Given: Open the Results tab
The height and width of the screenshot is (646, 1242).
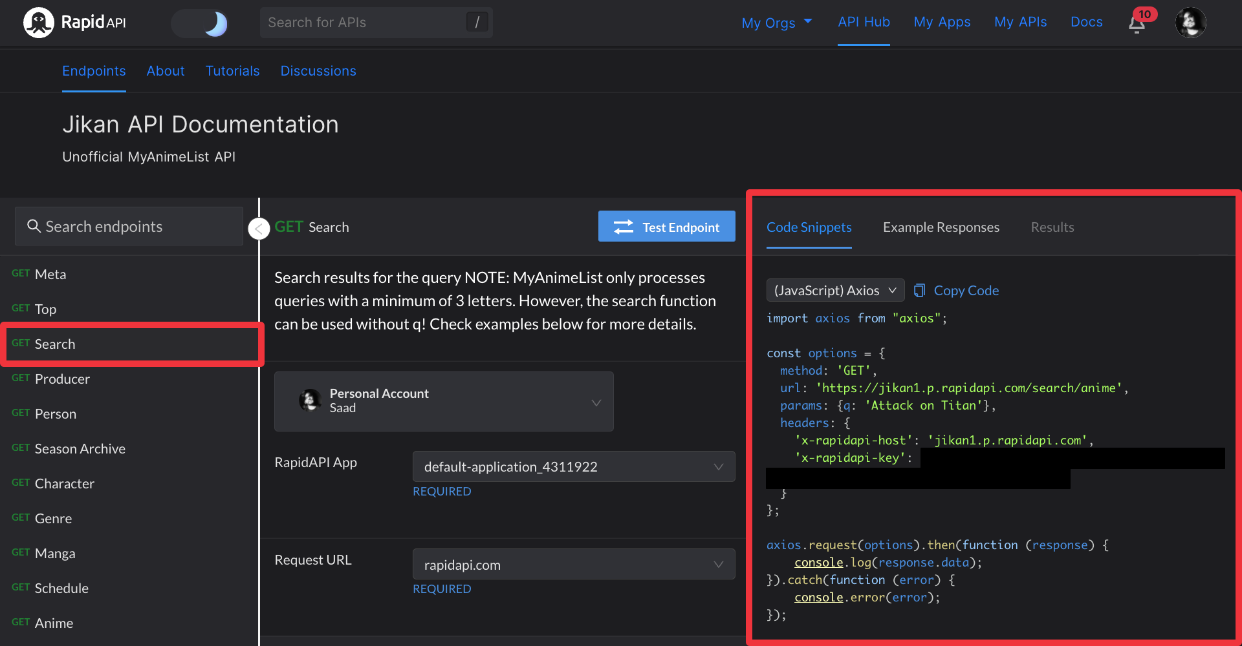Looking at the screenshot, I should click(x=1052, y=227).
